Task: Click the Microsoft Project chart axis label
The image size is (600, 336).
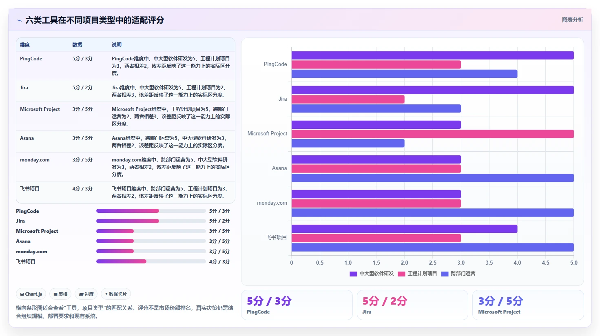Action: [x=267, y=134]
